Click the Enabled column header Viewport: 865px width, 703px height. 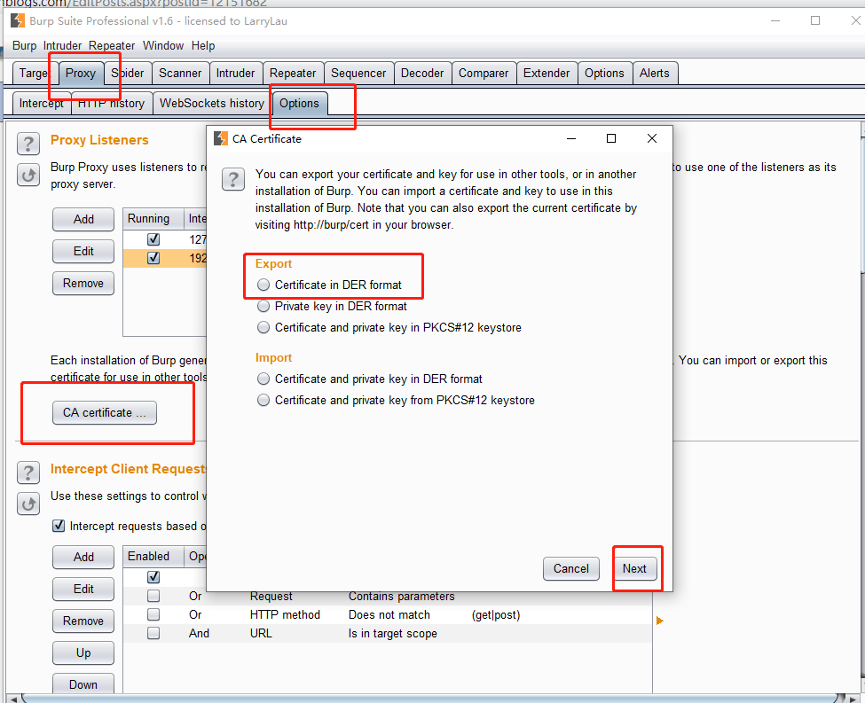153,557
